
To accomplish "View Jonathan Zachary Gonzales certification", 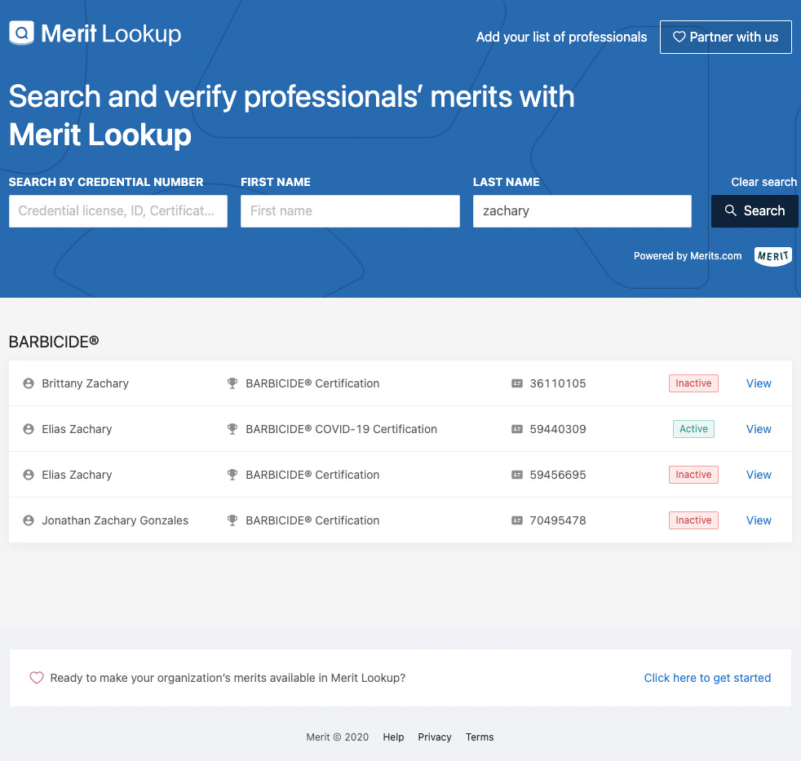I will [x=759, y=520].
